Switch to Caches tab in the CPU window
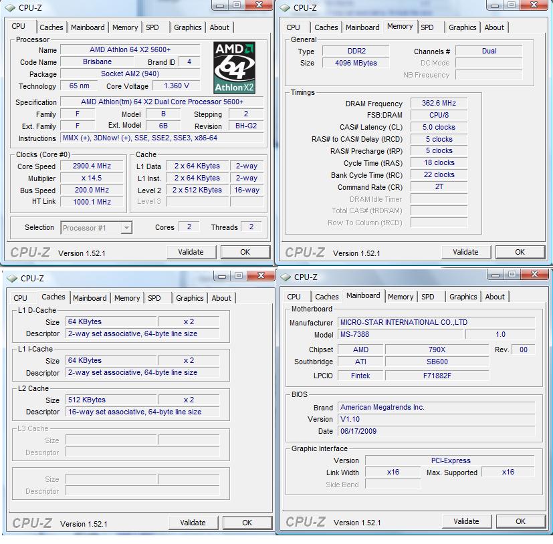The image size is (553, 544). coord(51,27)
